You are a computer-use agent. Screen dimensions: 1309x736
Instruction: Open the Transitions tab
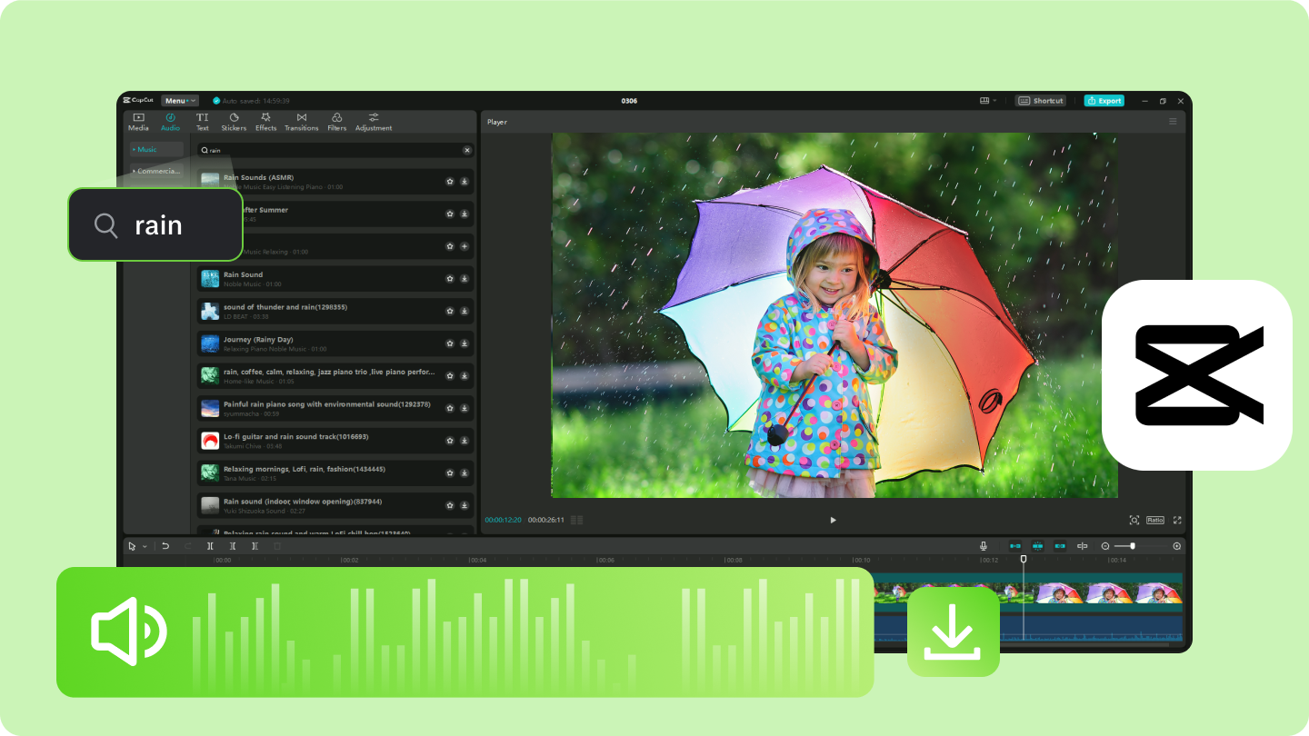(301, 122)
